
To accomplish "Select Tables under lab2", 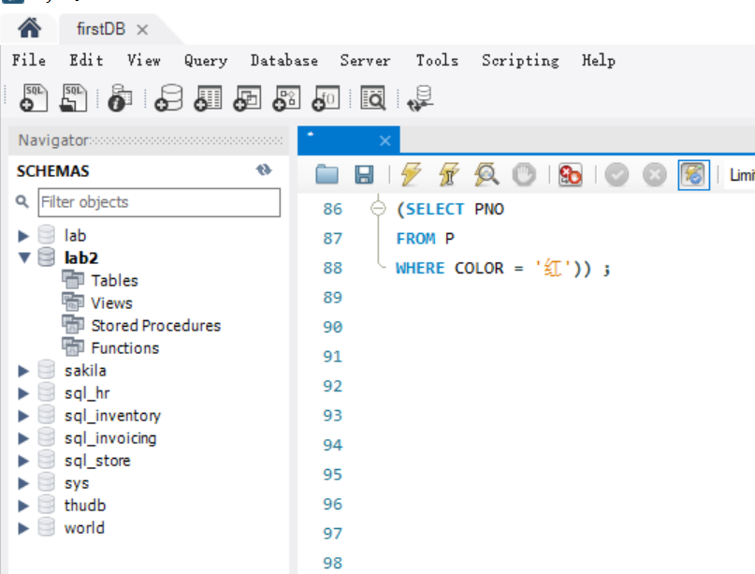I will click(114, 281).
